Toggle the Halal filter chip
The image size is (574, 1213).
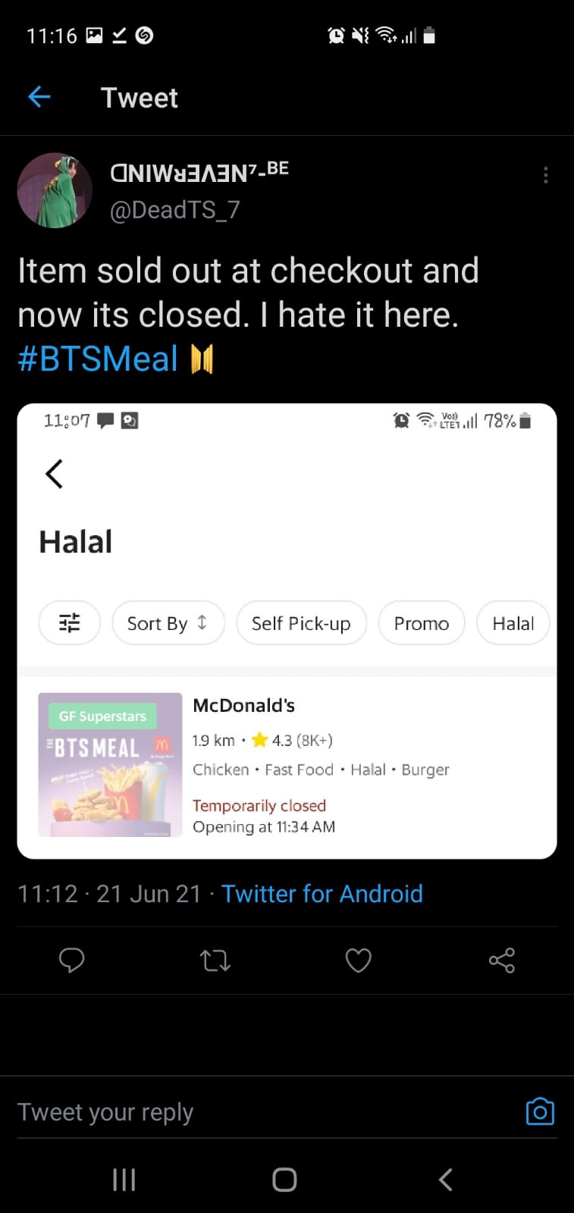tap(513, 623)
